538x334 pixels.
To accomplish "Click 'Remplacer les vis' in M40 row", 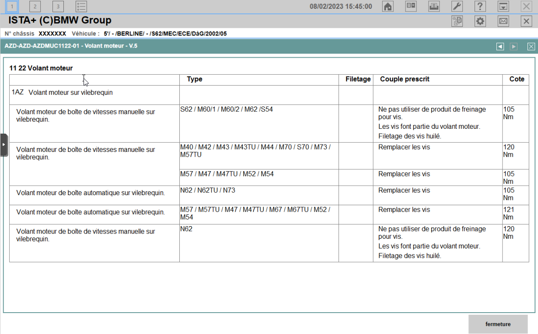I will (x=404, y=147).
